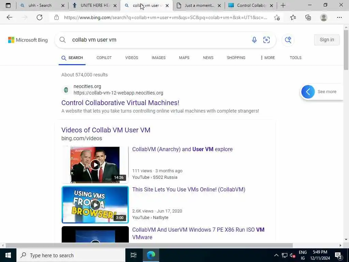
Task: Open Collections icon in toolbar
Action: tap(308, 17)
